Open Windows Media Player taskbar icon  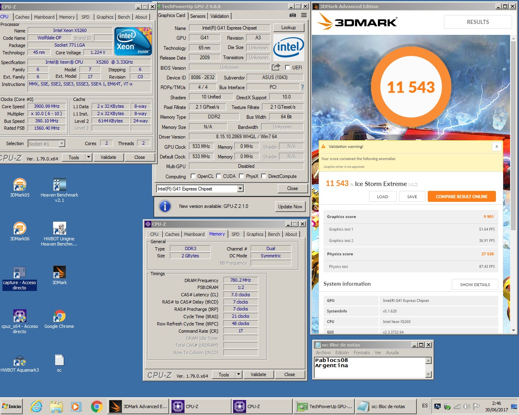point(76,406)
